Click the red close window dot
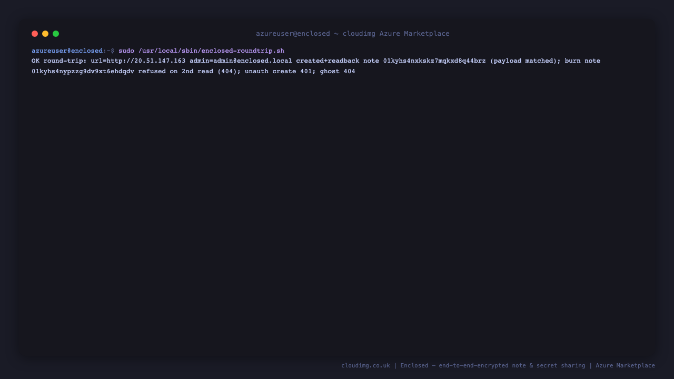Image resolution: width=674 pixels, height=379 pixels. (35, 34)
